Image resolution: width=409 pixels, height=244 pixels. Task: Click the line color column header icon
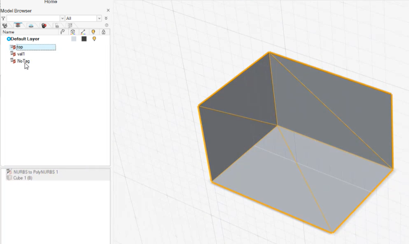tap(83, 32)
